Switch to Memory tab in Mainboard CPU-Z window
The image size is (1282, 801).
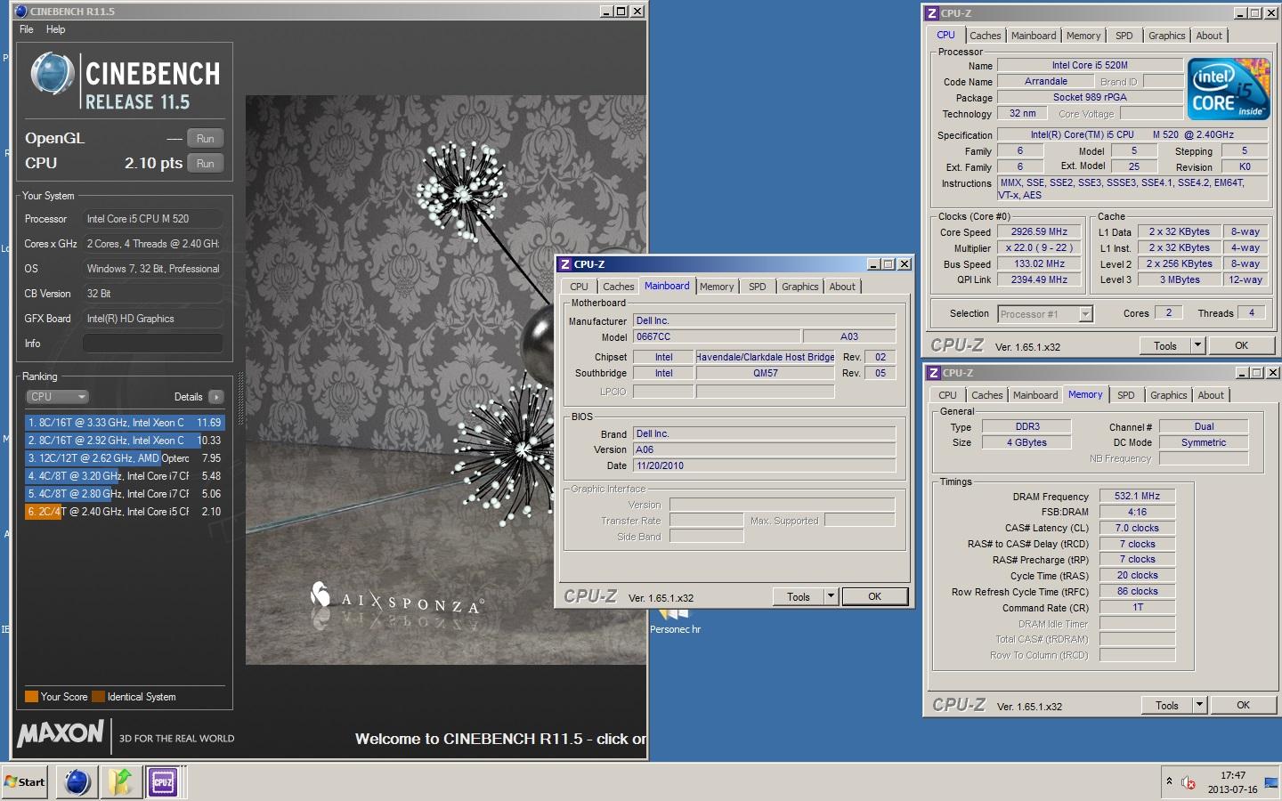[717, 287]
